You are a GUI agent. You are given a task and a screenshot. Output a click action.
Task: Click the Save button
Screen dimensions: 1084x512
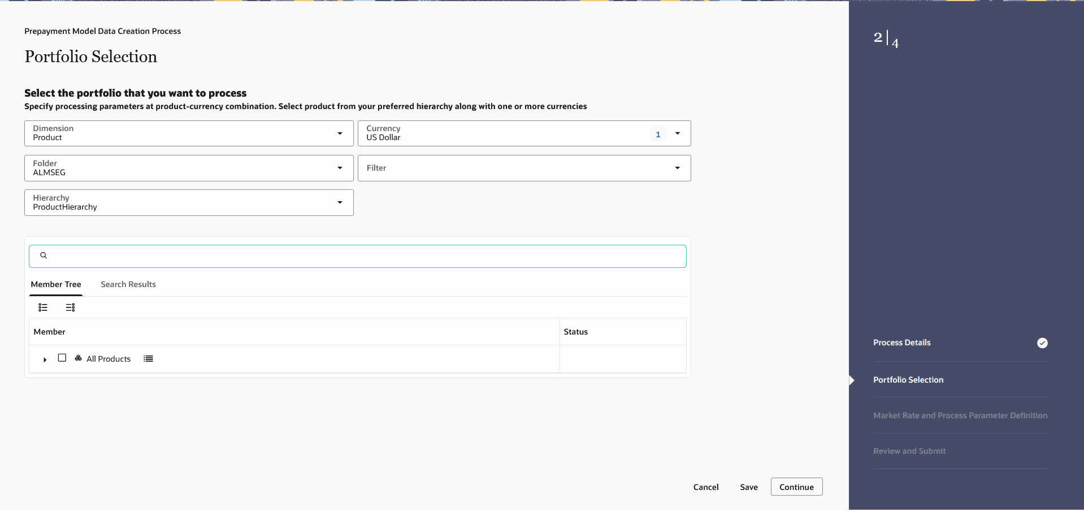[749, 487]
